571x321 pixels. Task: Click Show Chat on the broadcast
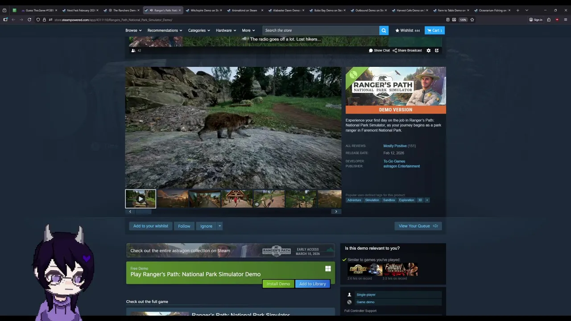(x=379, y=50)
